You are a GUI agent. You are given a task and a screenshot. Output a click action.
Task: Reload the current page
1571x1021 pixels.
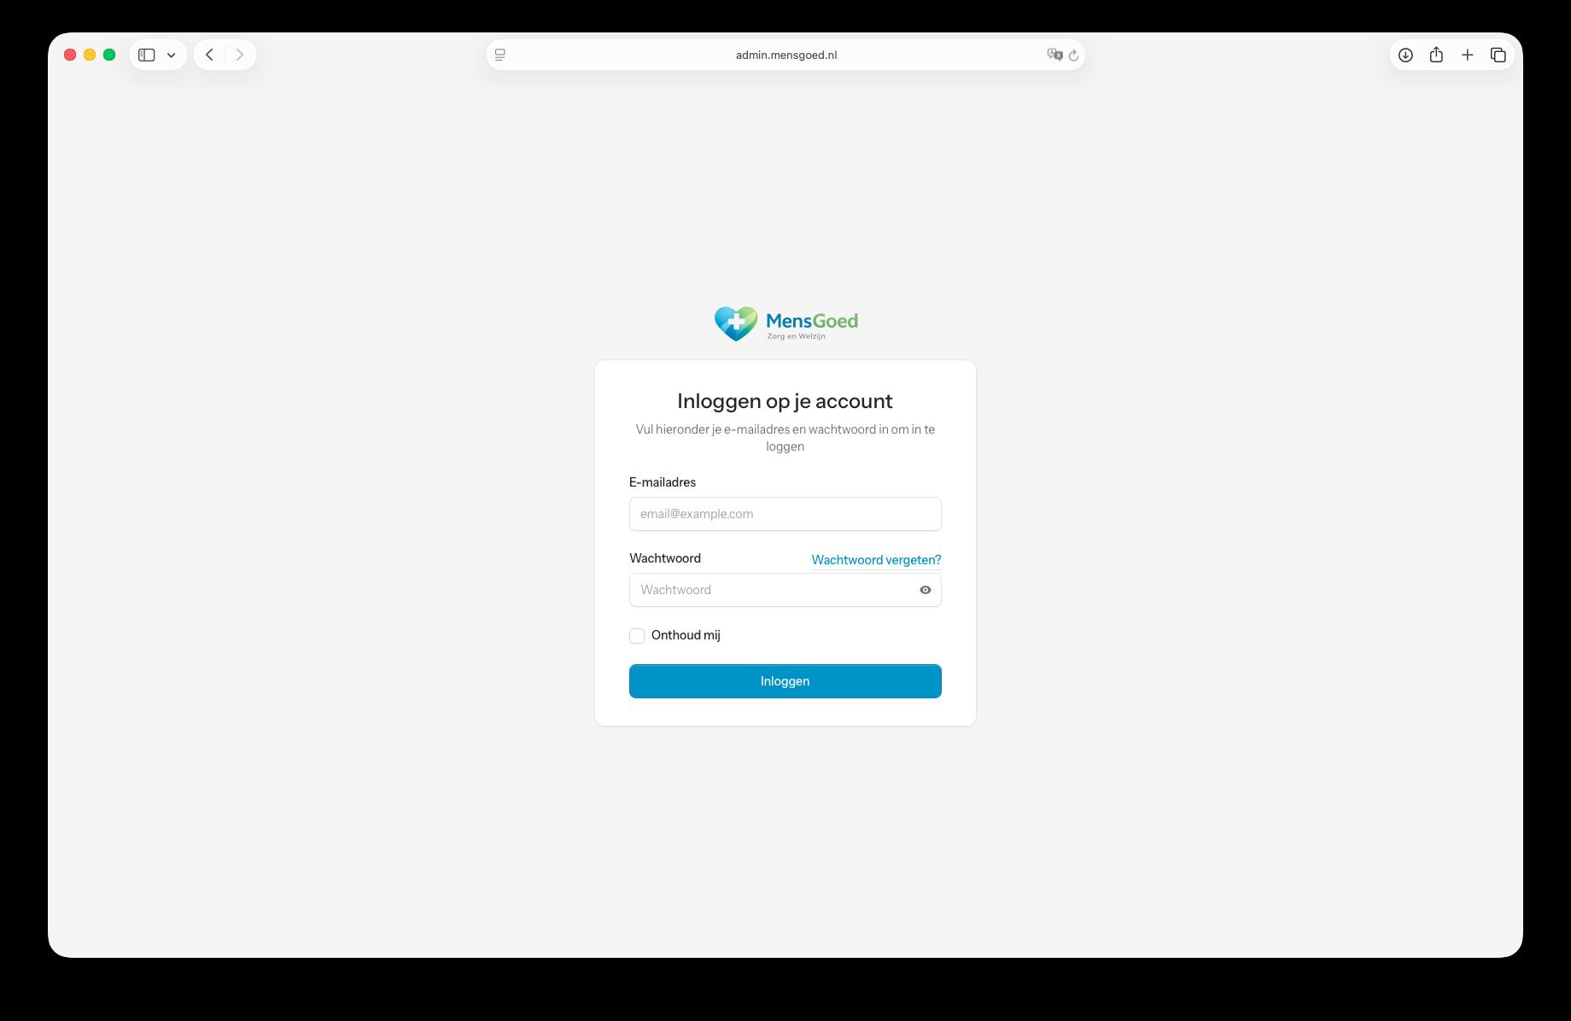click(x=1074, y=55)
